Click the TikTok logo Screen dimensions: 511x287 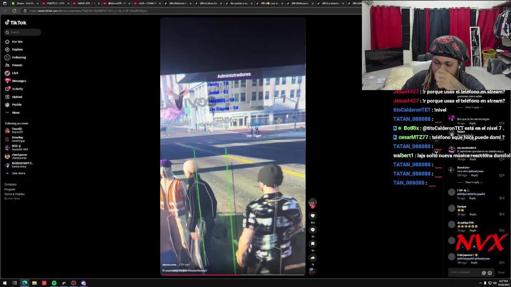16,23
